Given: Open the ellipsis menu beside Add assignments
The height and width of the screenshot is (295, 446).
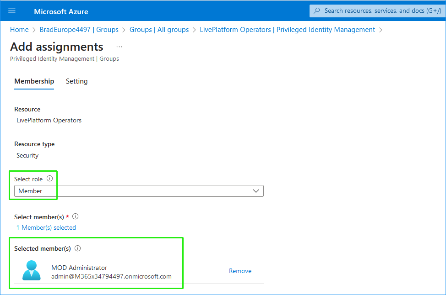Looking at the screenshot, I should (119, 47).
